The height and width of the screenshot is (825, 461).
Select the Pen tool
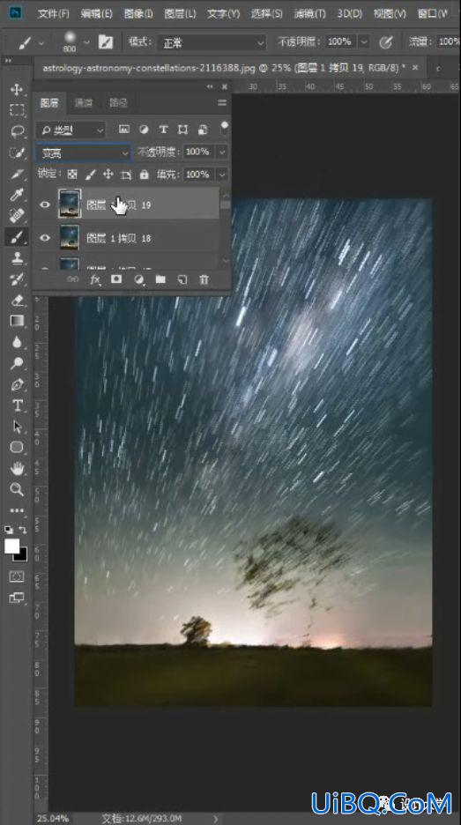coord(17,384)
